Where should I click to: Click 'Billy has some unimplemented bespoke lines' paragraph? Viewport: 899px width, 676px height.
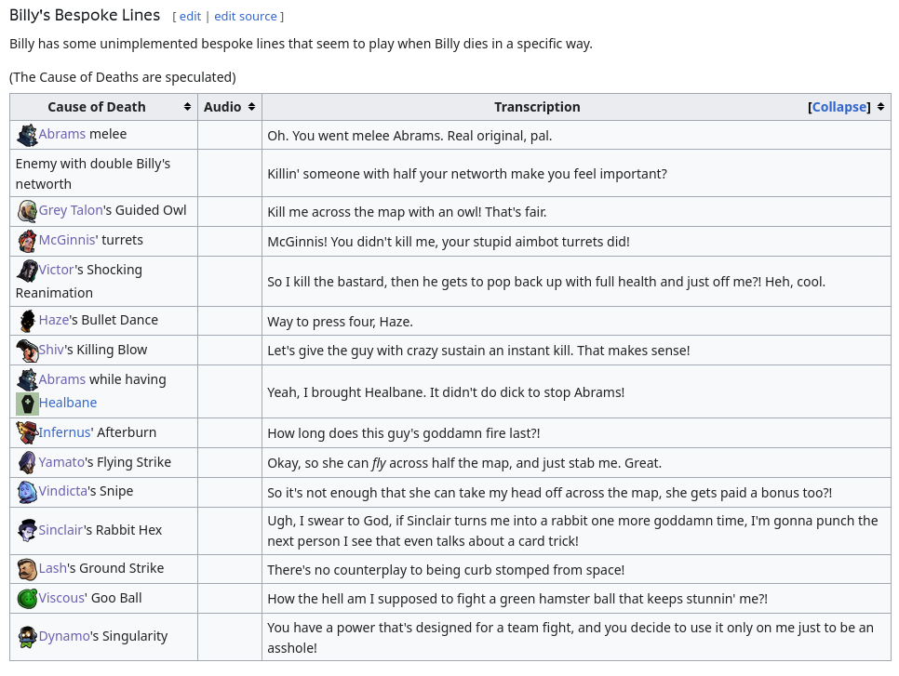(301, 44)
